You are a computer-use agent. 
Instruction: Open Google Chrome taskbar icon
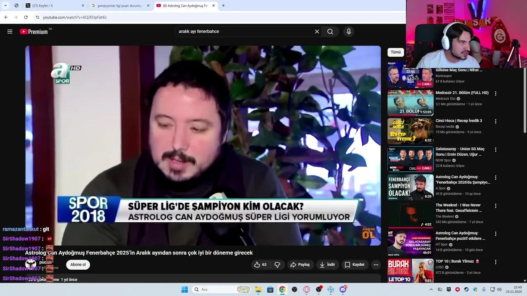282,289
